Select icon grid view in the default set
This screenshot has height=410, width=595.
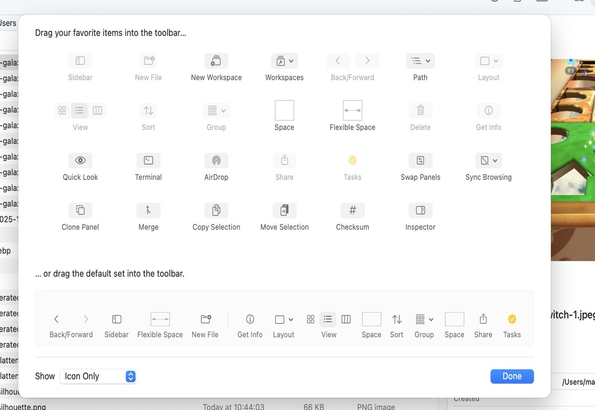click(310, 319)
